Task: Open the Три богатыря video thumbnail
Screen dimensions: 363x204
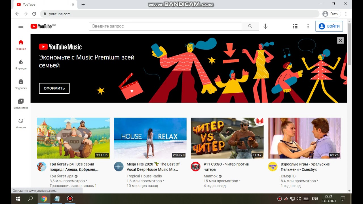Action: tap(73, 138)
